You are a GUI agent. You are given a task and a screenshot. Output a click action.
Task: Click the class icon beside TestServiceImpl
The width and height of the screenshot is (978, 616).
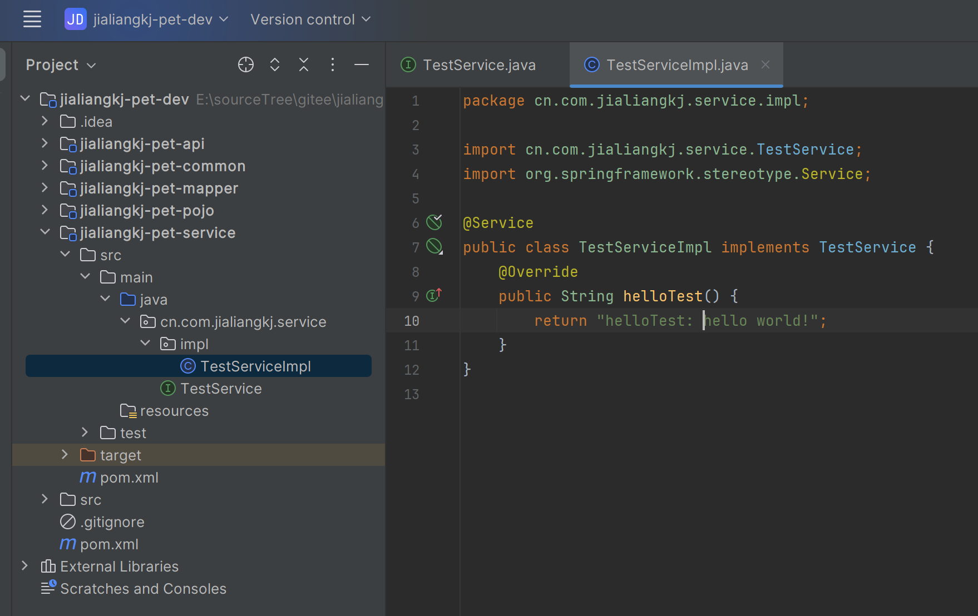point(188,366)
